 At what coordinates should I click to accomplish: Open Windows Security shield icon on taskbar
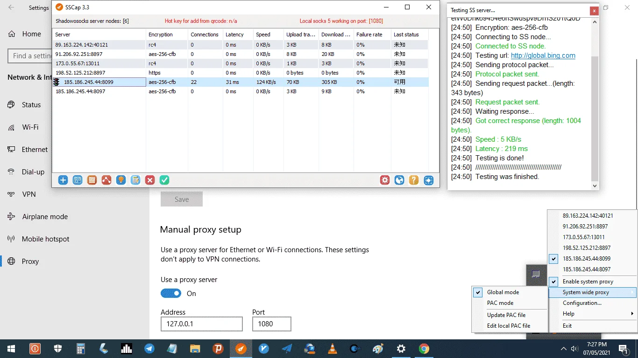58,349
